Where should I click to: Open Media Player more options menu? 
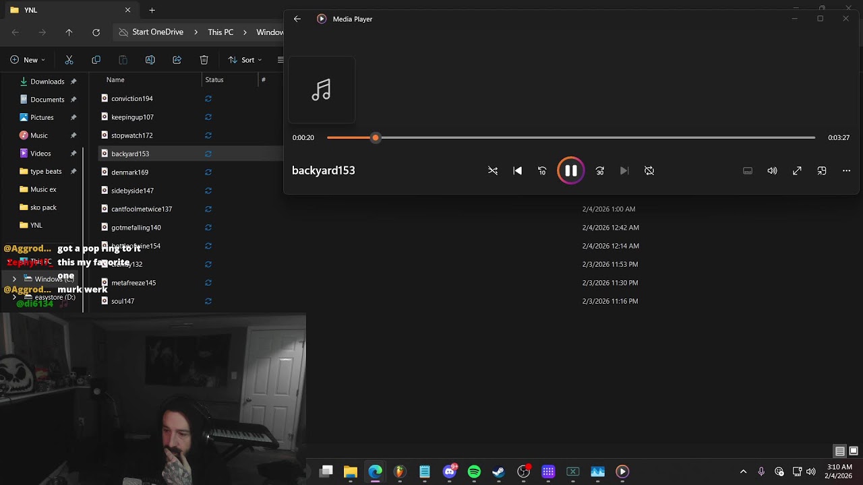tap(846, 171)
